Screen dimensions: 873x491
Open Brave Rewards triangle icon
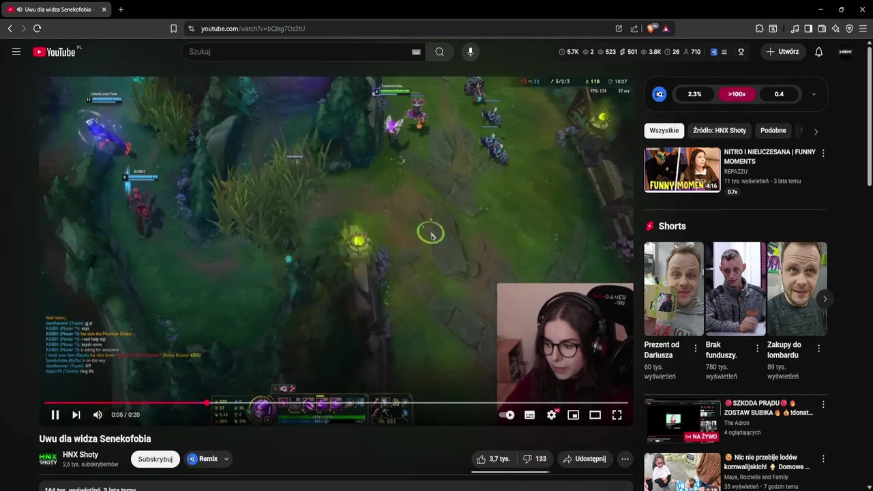[666, 29]
